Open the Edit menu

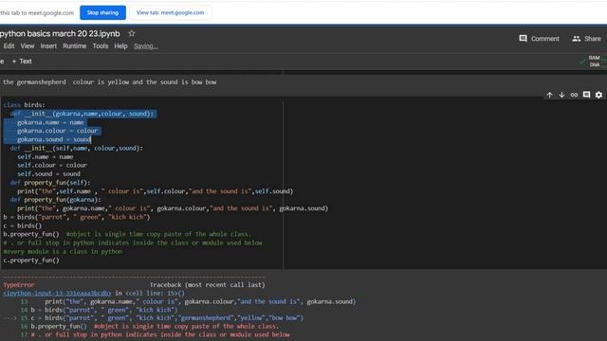click(x=9, y=46)
